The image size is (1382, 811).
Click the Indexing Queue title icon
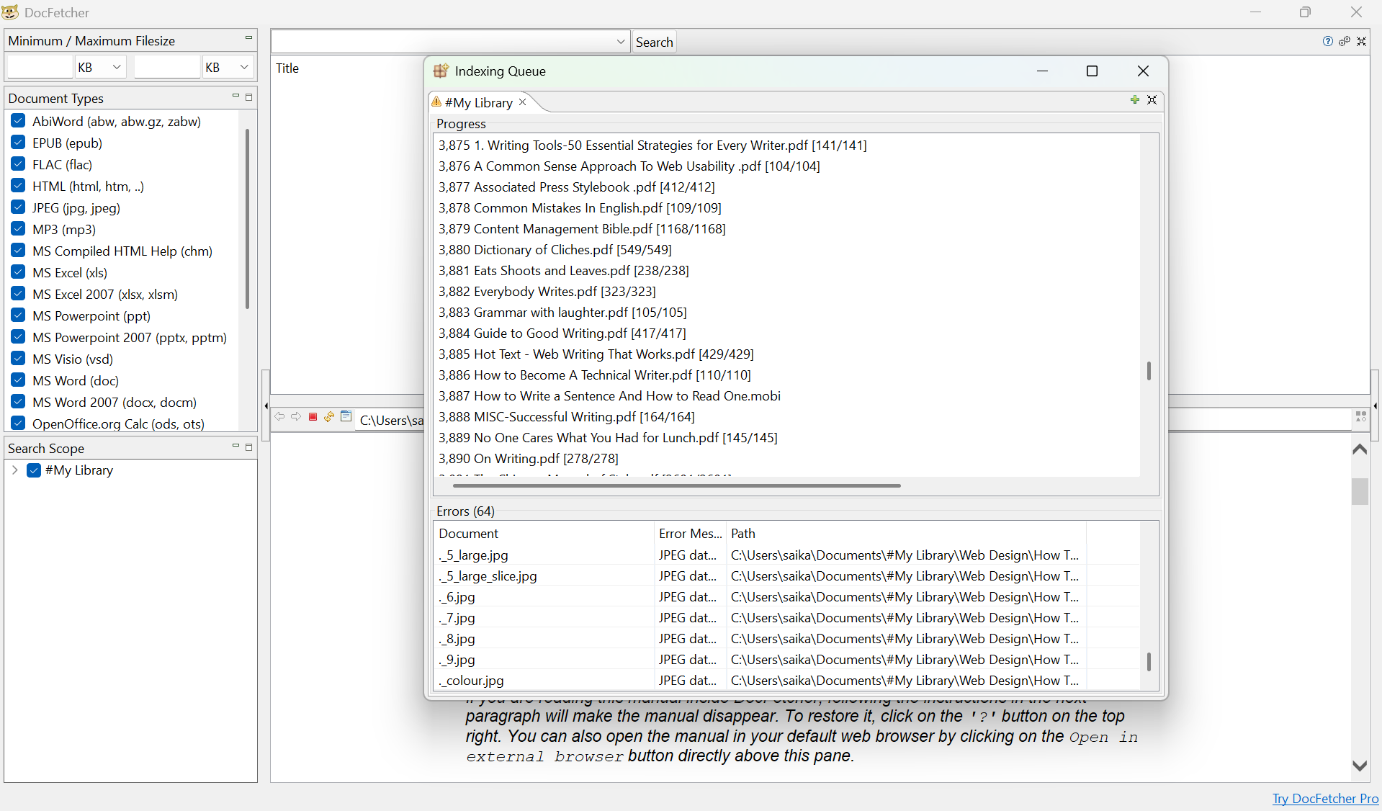tap(441, 71)
